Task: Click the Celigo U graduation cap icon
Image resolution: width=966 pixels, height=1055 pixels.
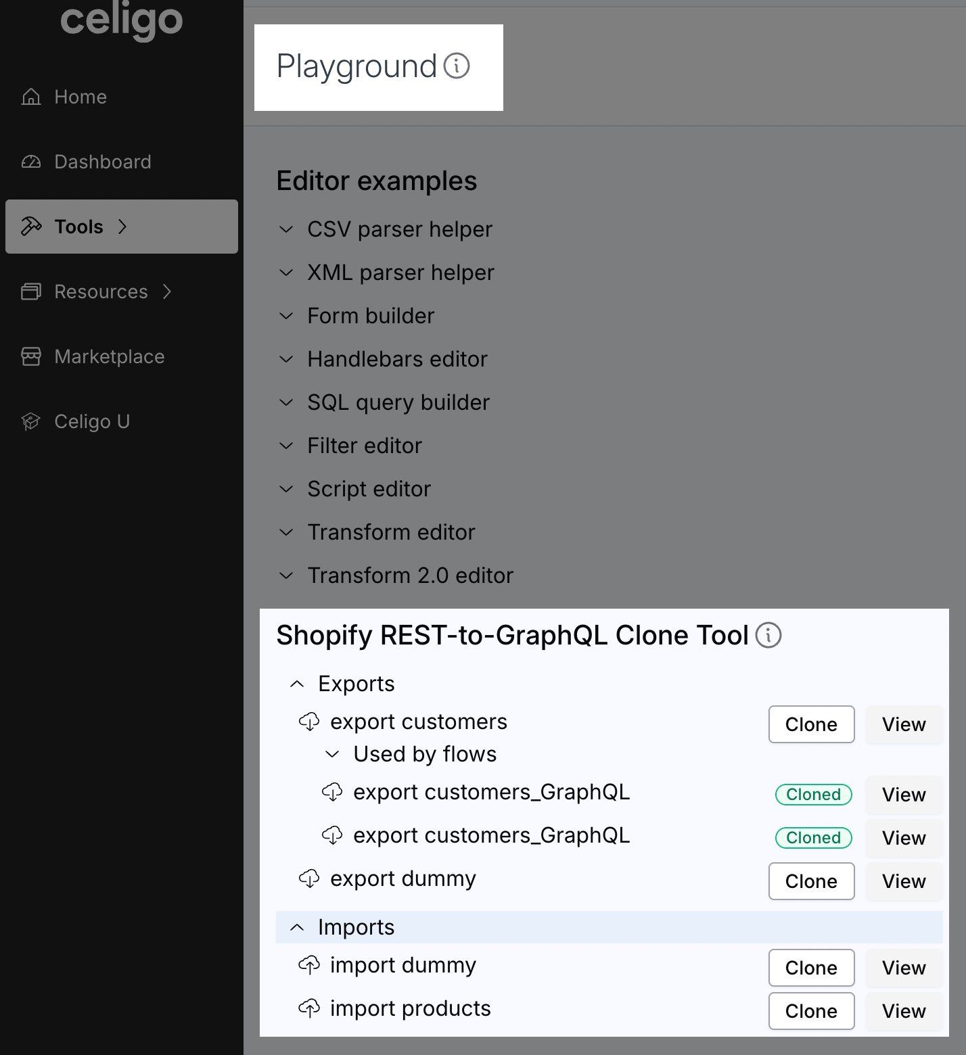Action: [x=31, y=421]
